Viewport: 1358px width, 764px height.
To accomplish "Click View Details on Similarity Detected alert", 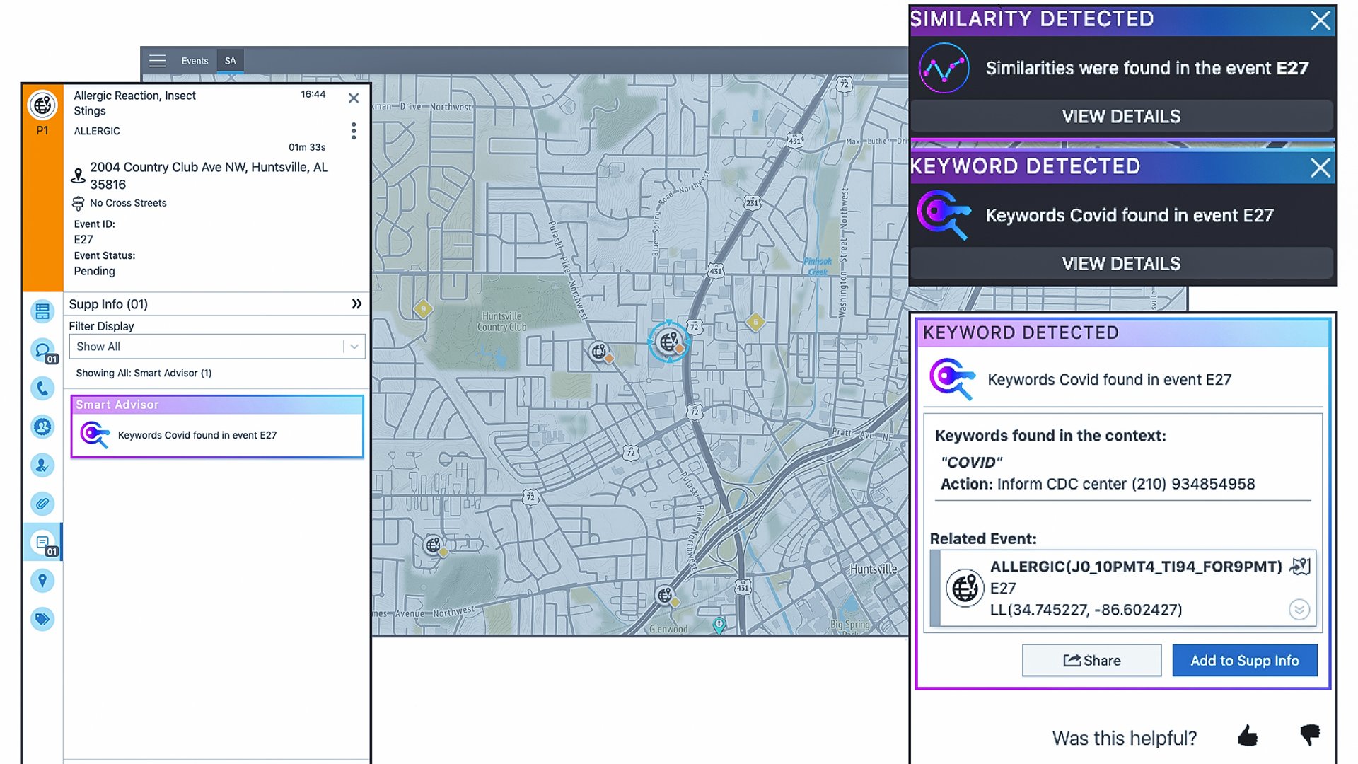I will pos(1121,116).
